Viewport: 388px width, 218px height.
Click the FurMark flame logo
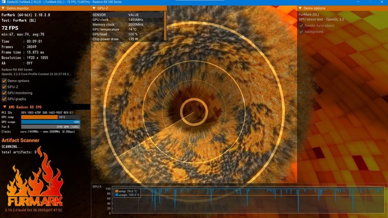click(35, 177)
